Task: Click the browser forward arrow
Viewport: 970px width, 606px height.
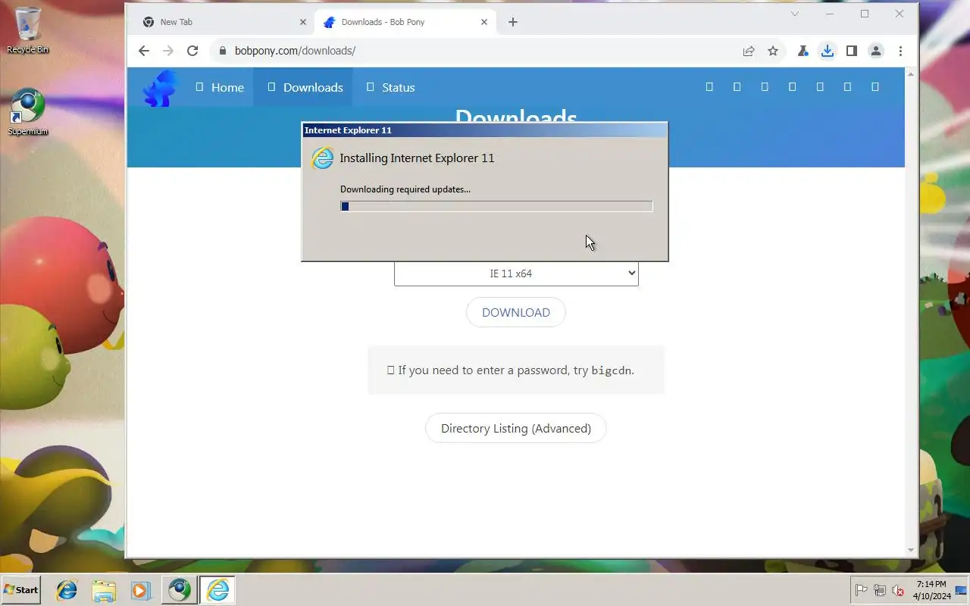Action: pos(168,51)
